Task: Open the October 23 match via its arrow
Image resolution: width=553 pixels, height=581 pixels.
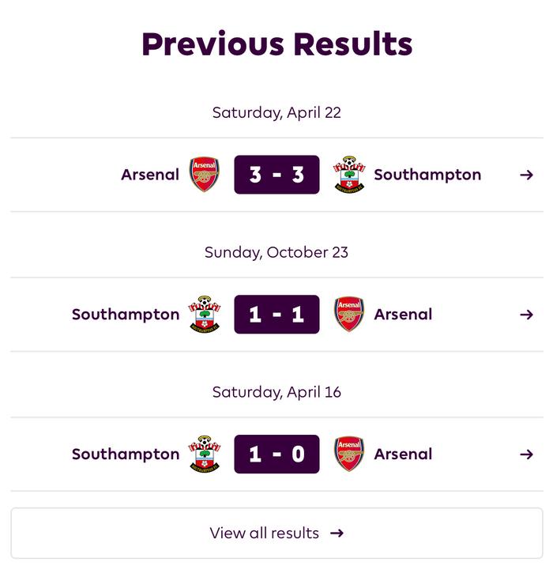Action: point(526,315)
